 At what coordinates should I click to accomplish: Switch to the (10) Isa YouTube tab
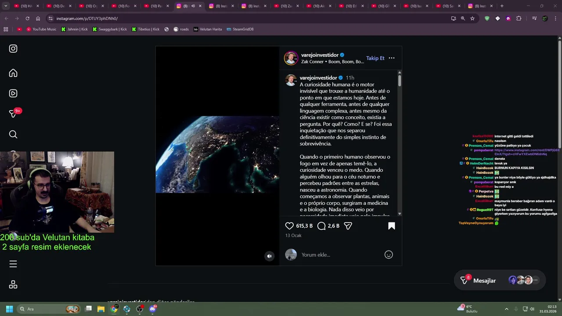[x=416, y=6]
